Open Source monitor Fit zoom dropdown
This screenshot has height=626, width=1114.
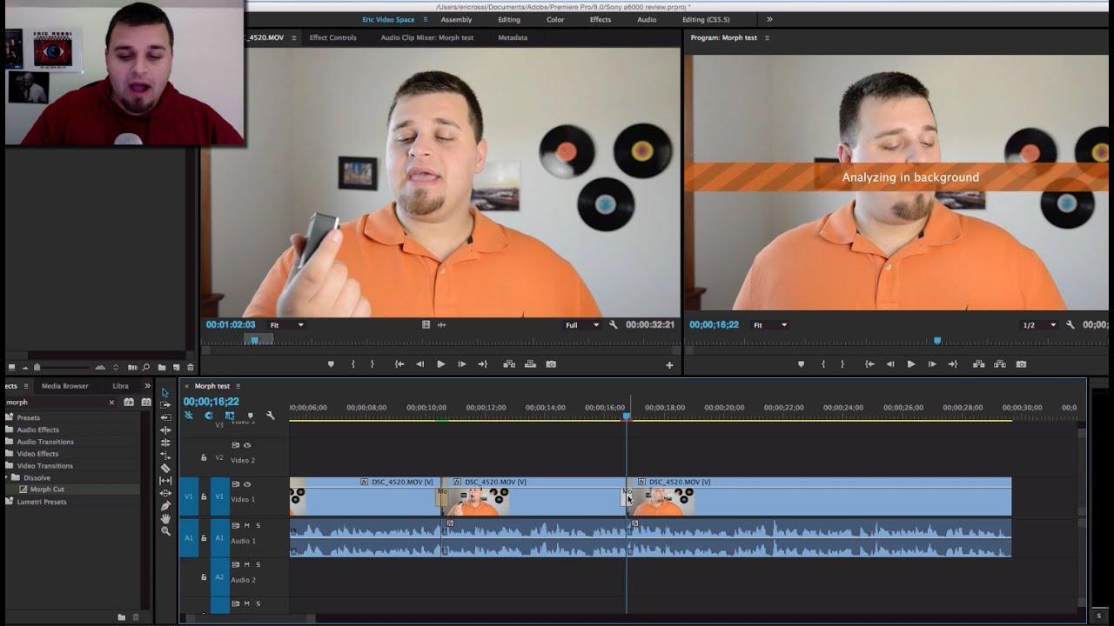[x=286, y=324]
